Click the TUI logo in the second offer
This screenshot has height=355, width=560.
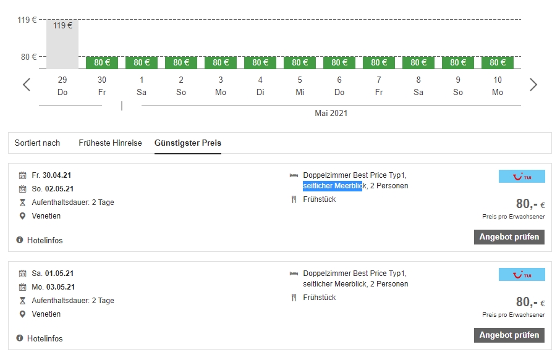[522, 275]
